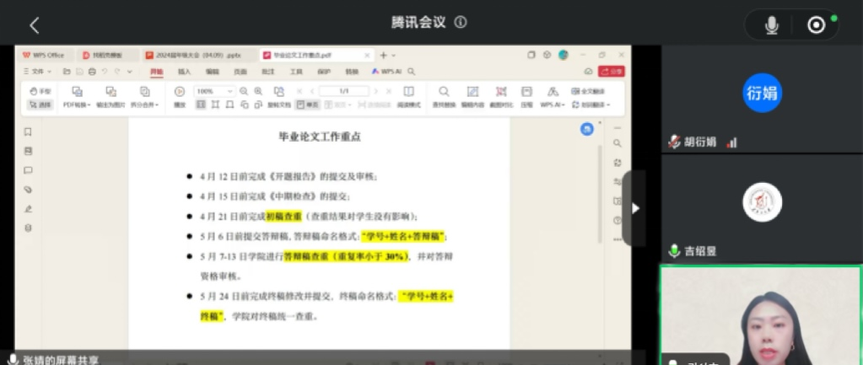863x365 pixels.
Task: Mute the microphone in the meeting header
Action: point(771,25)
